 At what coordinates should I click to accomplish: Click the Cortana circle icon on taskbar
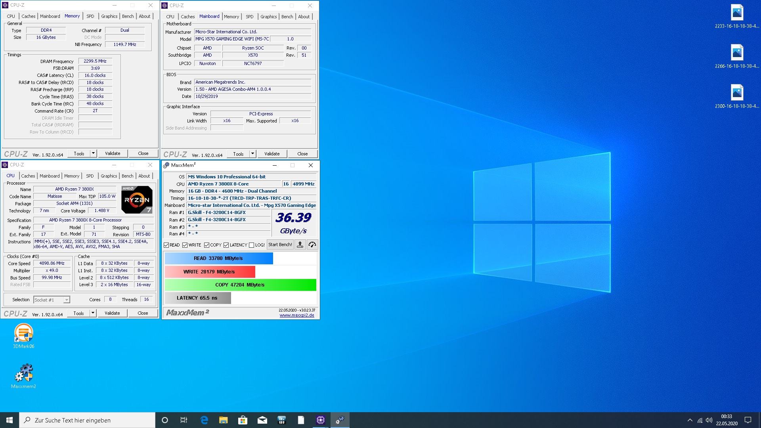click(165, 420)
